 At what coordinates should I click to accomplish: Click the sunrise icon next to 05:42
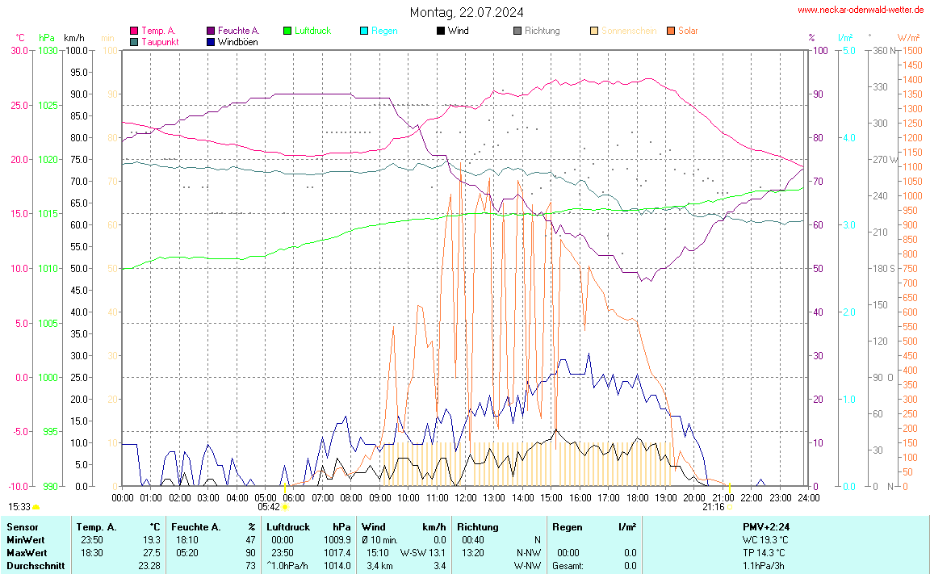click(x=285, y=507)
